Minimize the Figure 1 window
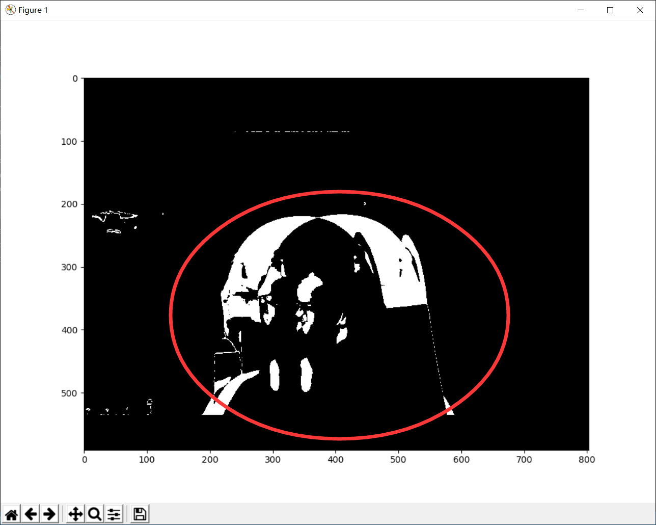Image resolution: width=656 pixels, height=525 pixels. pyautogui.click(x=581, y=10)
